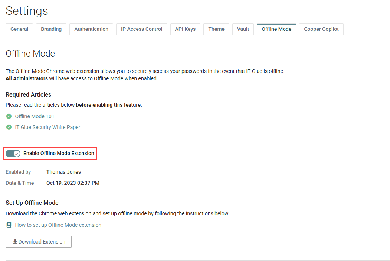Select the Theme tab
The width and height of the screenshot is (390, 261).
[216, 29]
